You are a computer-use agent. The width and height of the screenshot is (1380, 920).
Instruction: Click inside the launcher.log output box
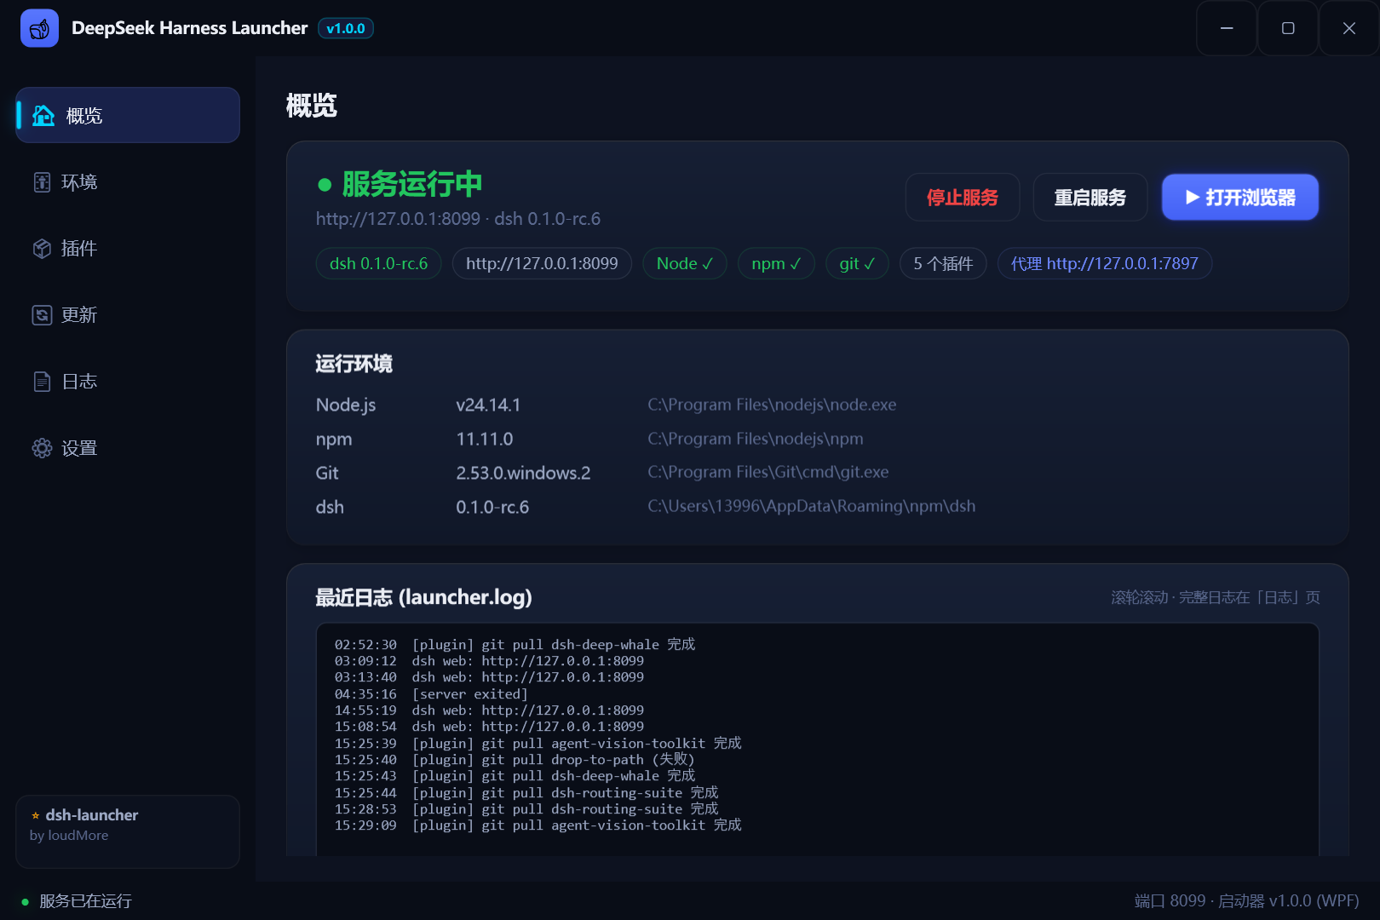coord(818,739)
